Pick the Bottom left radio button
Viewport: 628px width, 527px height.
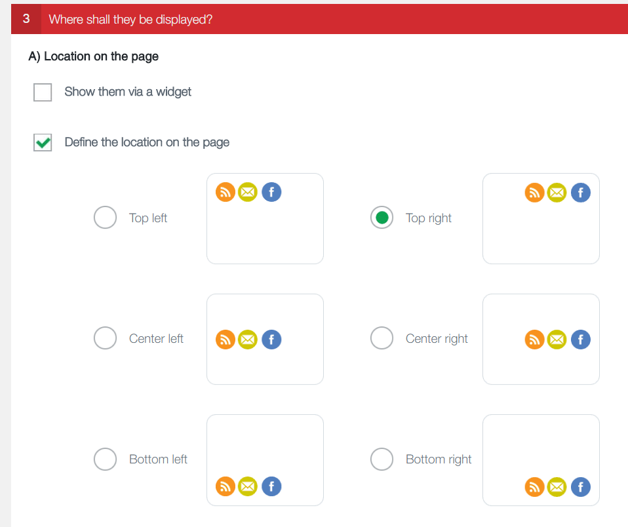(106, 459)
